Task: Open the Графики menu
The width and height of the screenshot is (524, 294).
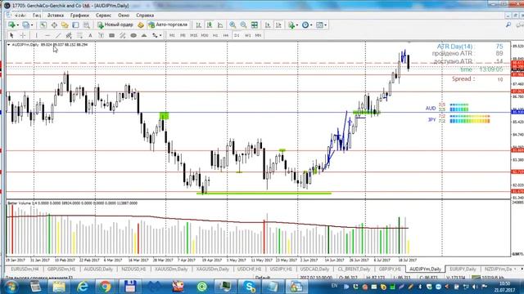Action: point(79,16)
